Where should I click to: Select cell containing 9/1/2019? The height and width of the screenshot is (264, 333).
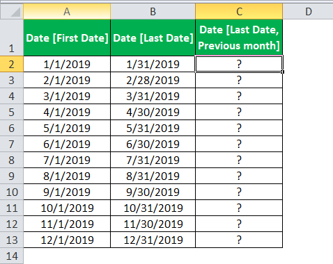pos(67,192)
